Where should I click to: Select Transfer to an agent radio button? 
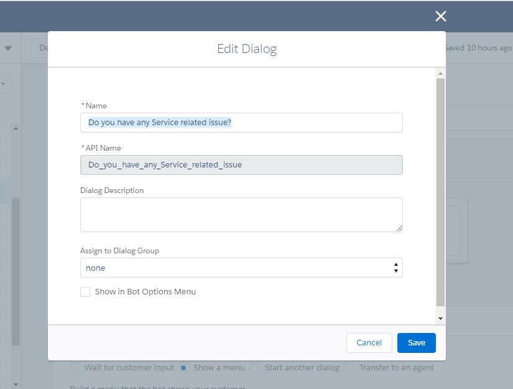click(x=349, y=368)
